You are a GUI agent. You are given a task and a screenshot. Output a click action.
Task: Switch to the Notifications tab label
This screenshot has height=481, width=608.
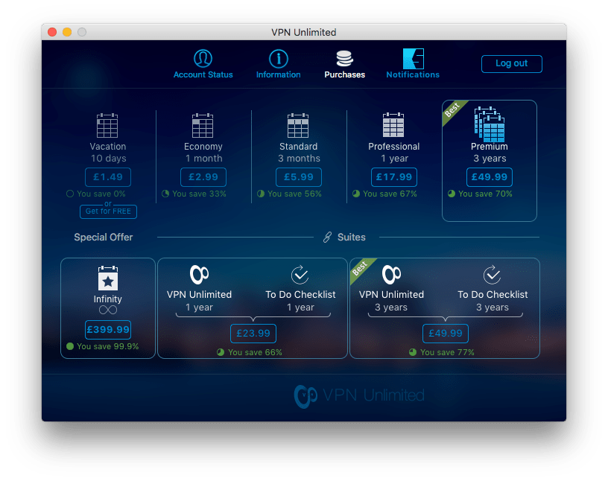(413, 74)
